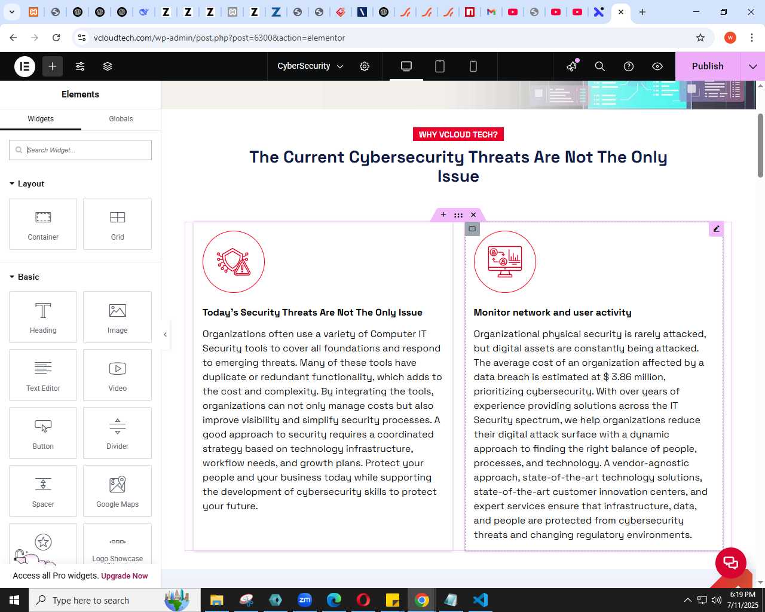The width and height of the screenshot is (765, 612).
Task: Open the red chat support bubble
Action: [731, 563]
